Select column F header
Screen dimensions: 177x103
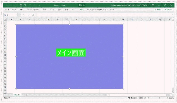click(58, 20)
